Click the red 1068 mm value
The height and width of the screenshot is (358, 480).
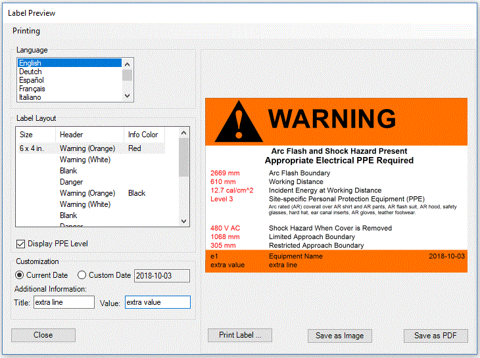[x=225, y=236]
